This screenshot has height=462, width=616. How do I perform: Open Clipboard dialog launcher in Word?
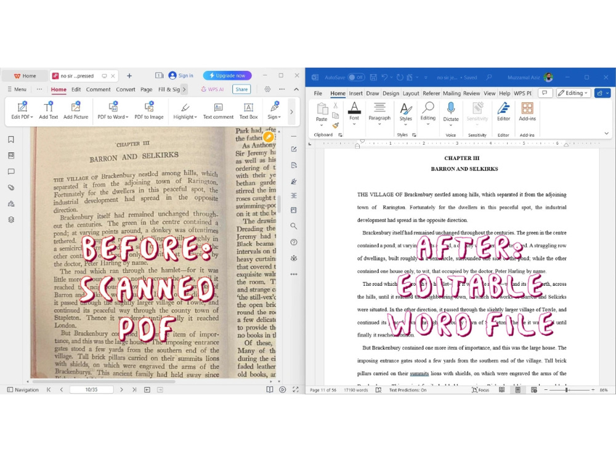(x=340, y=135)
